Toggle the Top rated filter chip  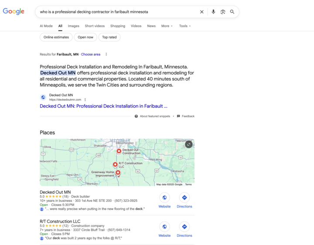pyautogui.click(x=109, y=37)
